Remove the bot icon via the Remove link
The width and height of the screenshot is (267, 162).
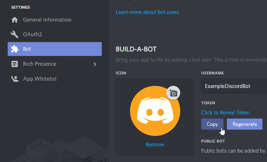[155, 144]
